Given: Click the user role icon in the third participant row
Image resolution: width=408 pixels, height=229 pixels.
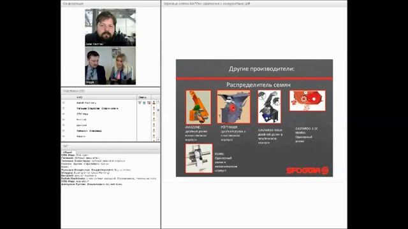Looking at the screenshot, I should 154,114.
